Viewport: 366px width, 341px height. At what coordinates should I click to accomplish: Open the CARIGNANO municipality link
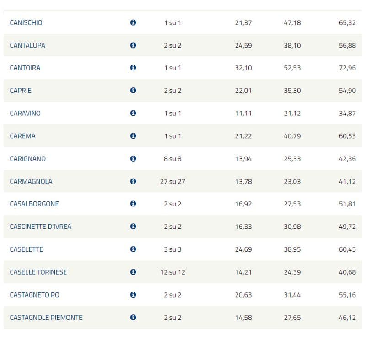click(x=28, y=159)
